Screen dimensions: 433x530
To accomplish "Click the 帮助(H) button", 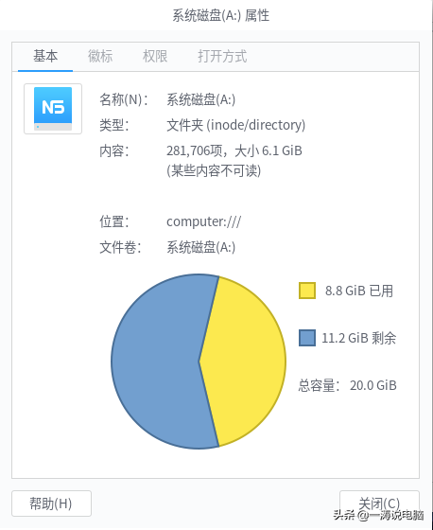I will tap(51, 503).
